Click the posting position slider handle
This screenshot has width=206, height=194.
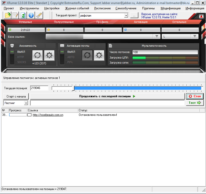pyautogui.click(x=73, y=88)
